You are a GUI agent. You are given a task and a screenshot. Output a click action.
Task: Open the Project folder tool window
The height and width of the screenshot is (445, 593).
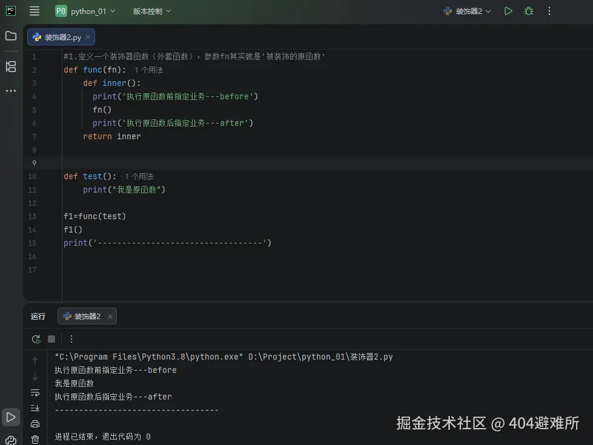[11, 36]
